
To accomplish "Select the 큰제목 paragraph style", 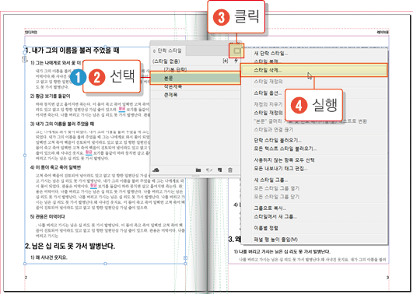I will [195, 95].
